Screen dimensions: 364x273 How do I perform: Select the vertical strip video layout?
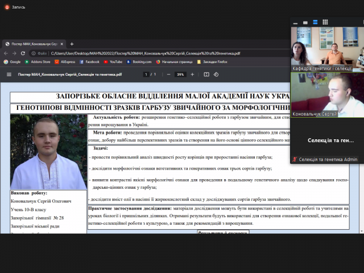[315, 22]
